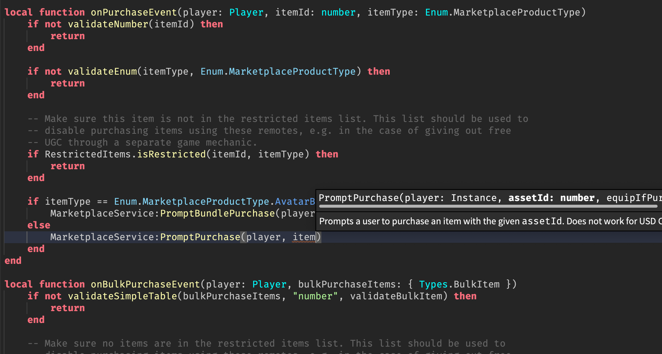Click the validateNumber function call
The height and width of the screenshot is (354, 662).
(x=108, y=24)
